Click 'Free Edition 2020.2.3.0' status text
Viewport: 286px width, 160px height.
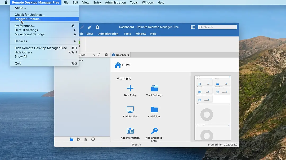pyautogui.click(x=223, y=144)
